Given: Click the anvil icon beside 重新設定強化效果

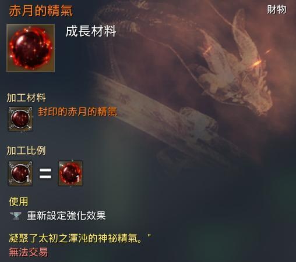Looking at the screenshot, I should tap(15, 216).
